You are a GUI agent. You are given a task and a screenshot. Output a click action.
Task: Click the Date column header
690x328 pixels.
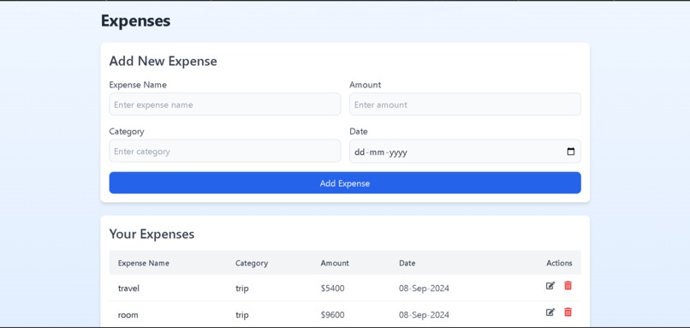coord(407,263)
